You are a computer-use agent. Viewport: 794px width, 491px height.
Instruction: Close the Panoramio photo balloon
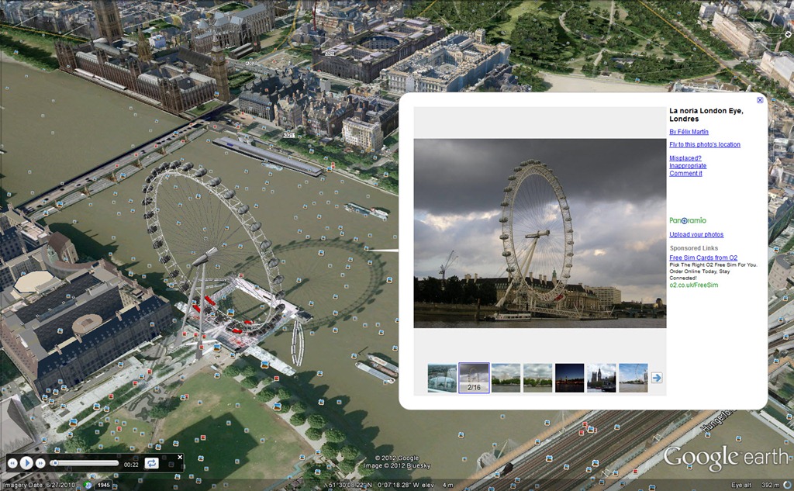coord(760,100)
